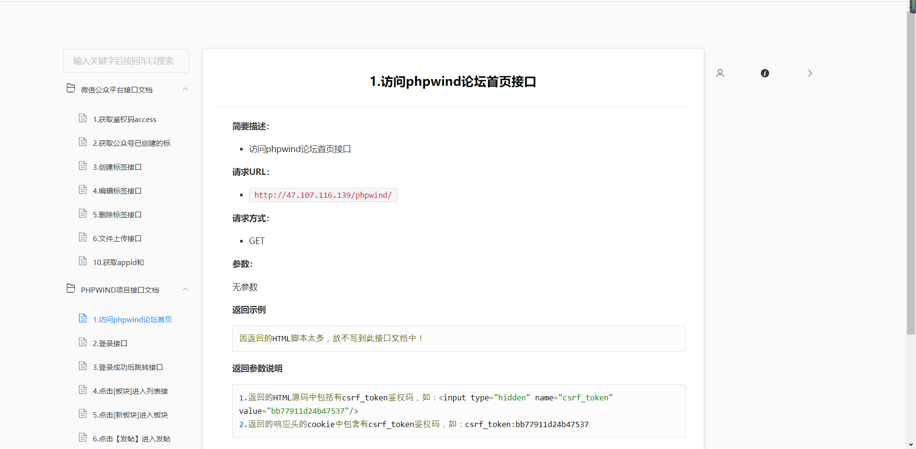The width and height of the screenshot is (916, 449).
Task: Open the 3.创建标签接口 document
Action: point(116,167)
